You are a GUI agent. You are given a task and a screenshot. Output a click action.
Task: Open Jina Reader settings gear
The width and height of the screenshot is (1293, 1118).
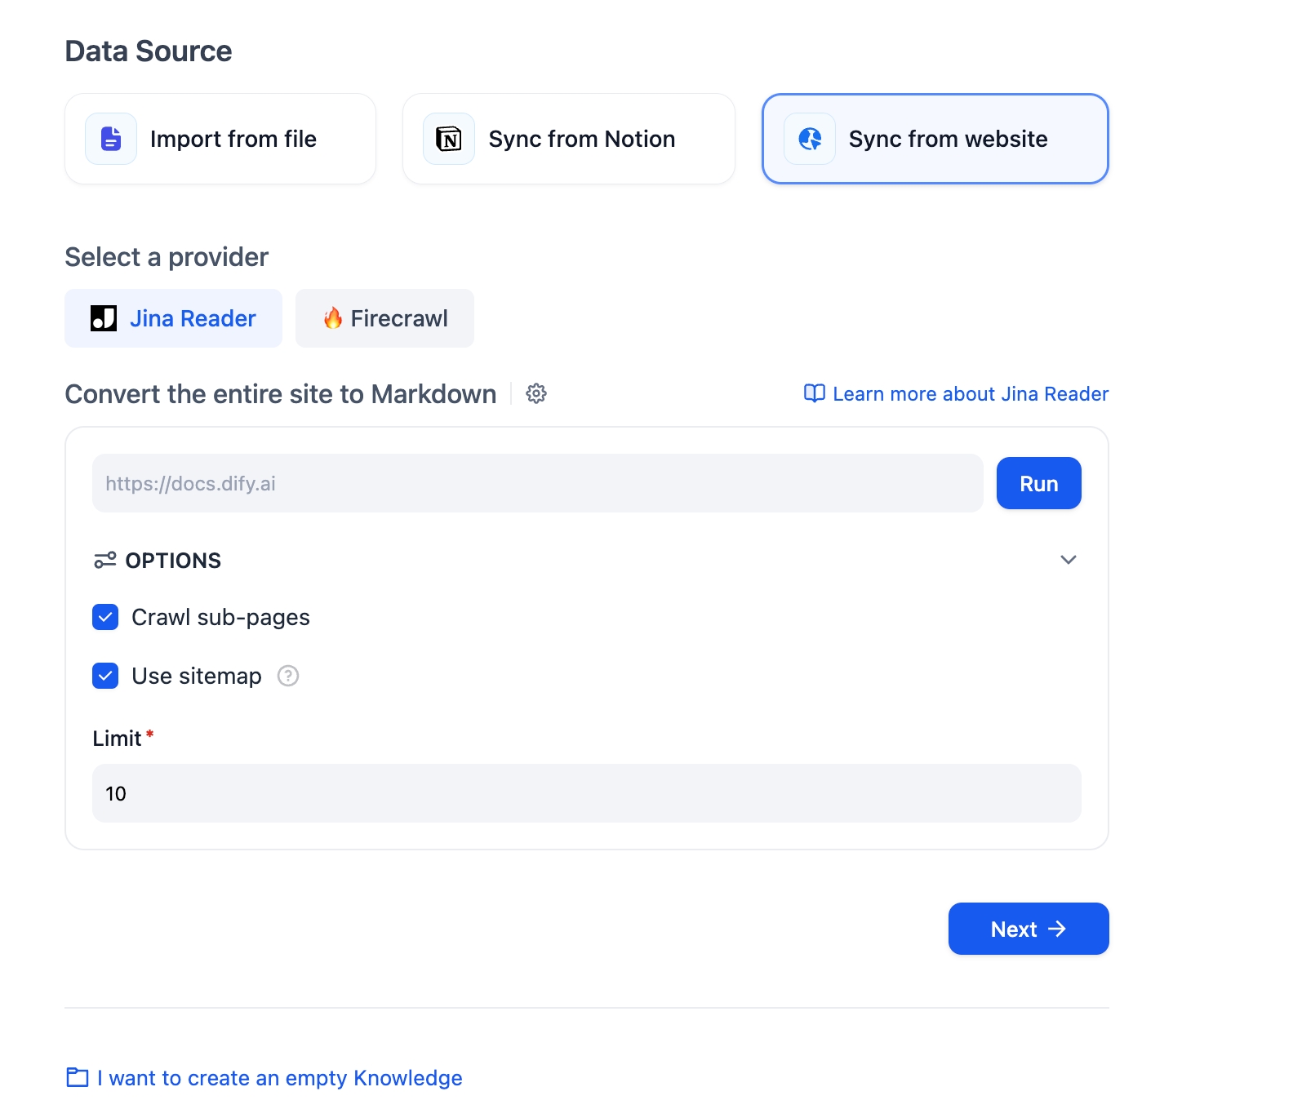[536, 393]
